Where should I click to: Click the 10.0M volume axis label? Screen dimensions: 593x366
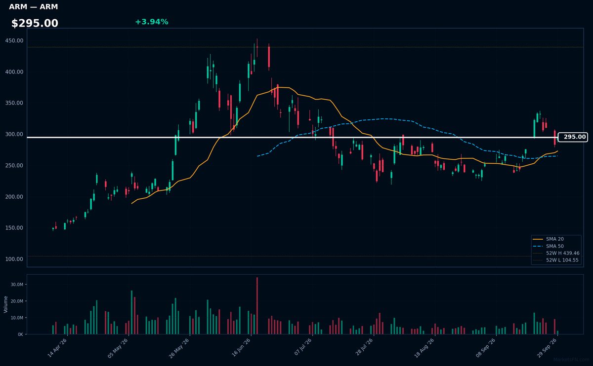pyautogui.click(x=17, y=318)
